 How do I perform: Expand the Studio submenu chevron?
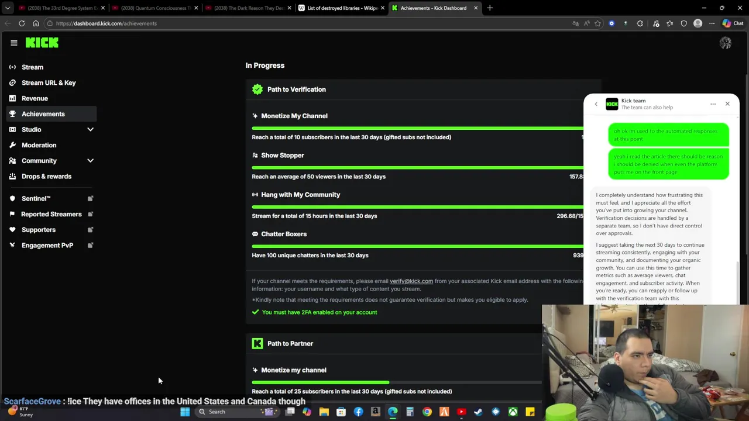click(90, 129)
